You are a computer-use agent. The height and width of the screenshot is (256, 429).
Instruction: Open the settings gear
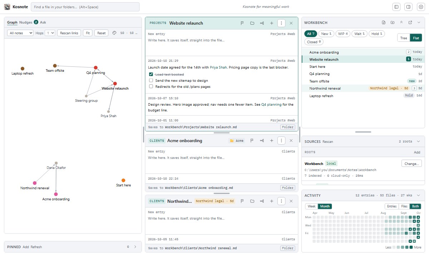coord(420,7)
